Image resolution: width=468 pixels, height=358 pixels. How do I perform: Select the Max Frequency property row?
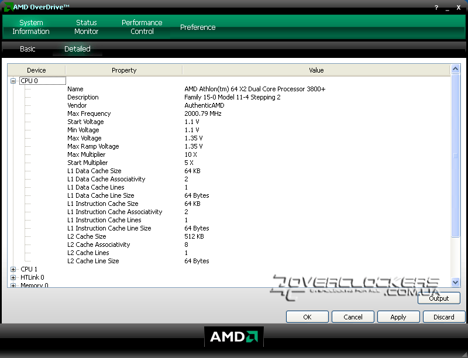pos(89,113)
